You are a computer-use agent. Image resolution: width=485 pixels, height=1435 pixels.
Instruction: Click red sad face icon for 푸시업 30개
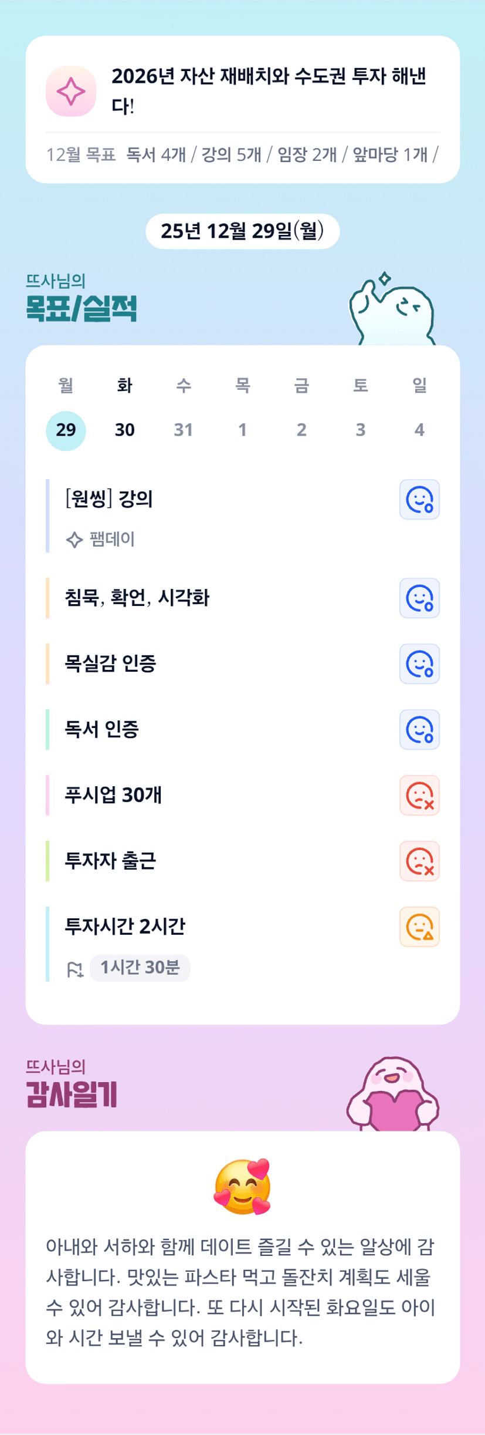point(419,796)
